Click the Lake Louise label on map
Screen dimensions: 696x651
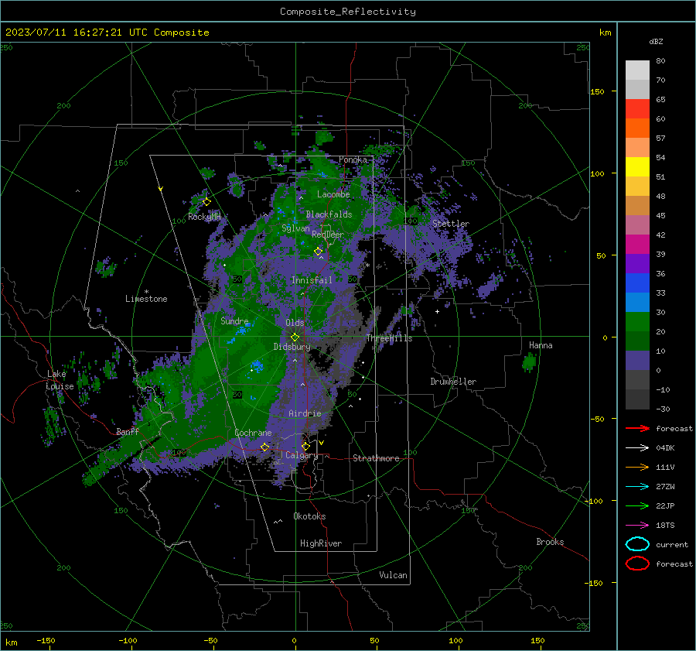click(60, 380)
